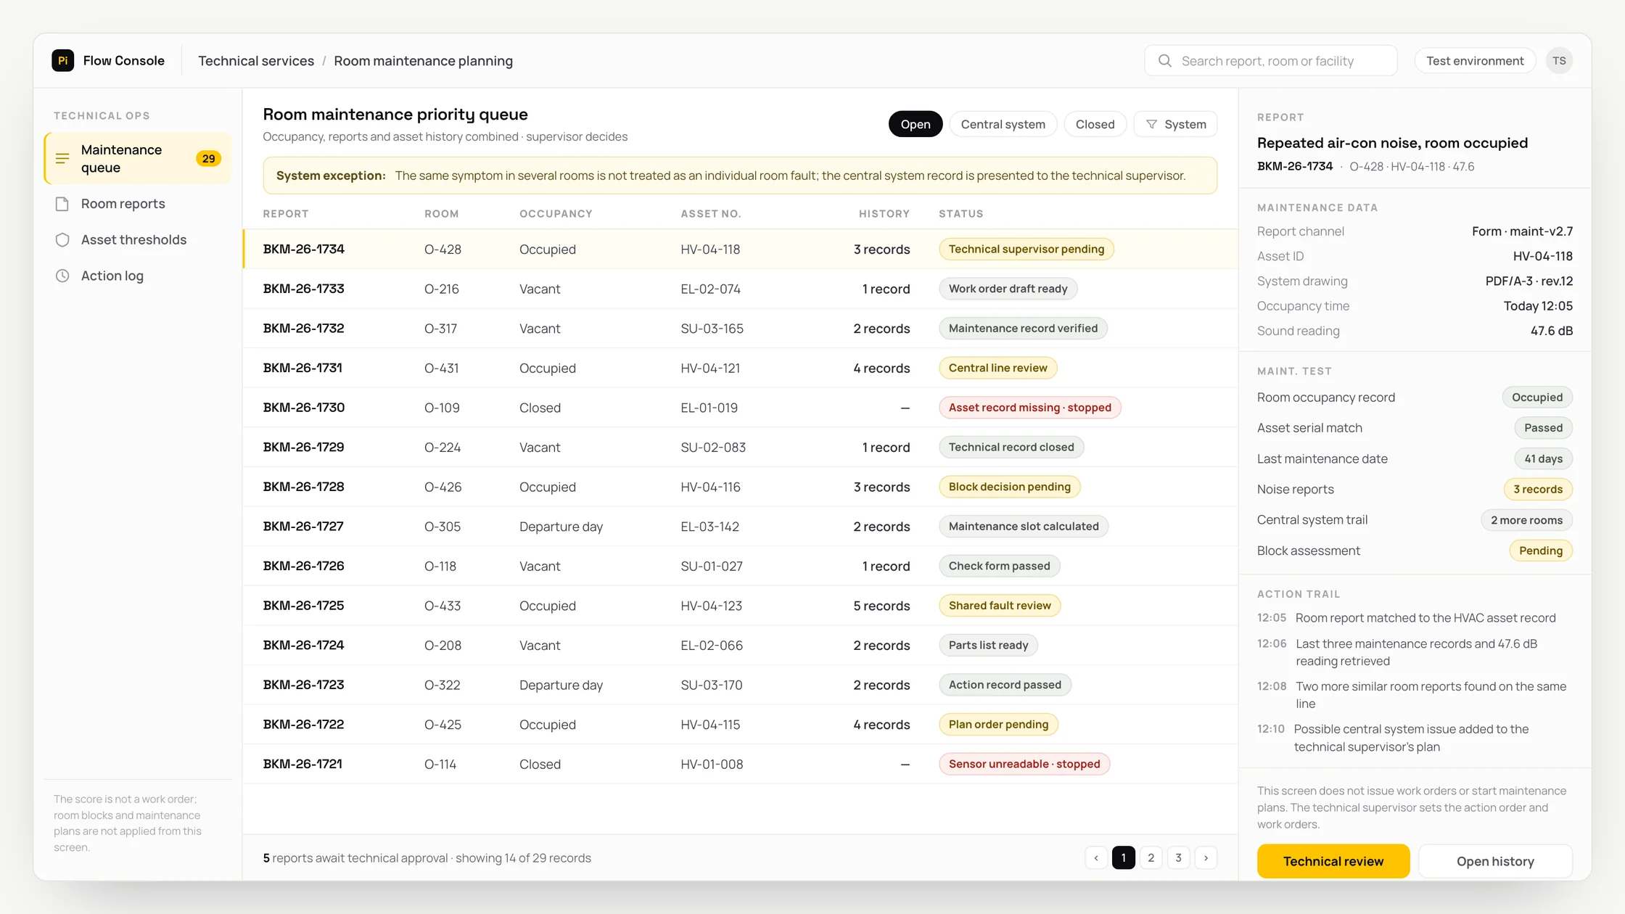1625x914 pixels.
Task: Click the ASSET NO. column header
Action: click(x=710, y=214)
